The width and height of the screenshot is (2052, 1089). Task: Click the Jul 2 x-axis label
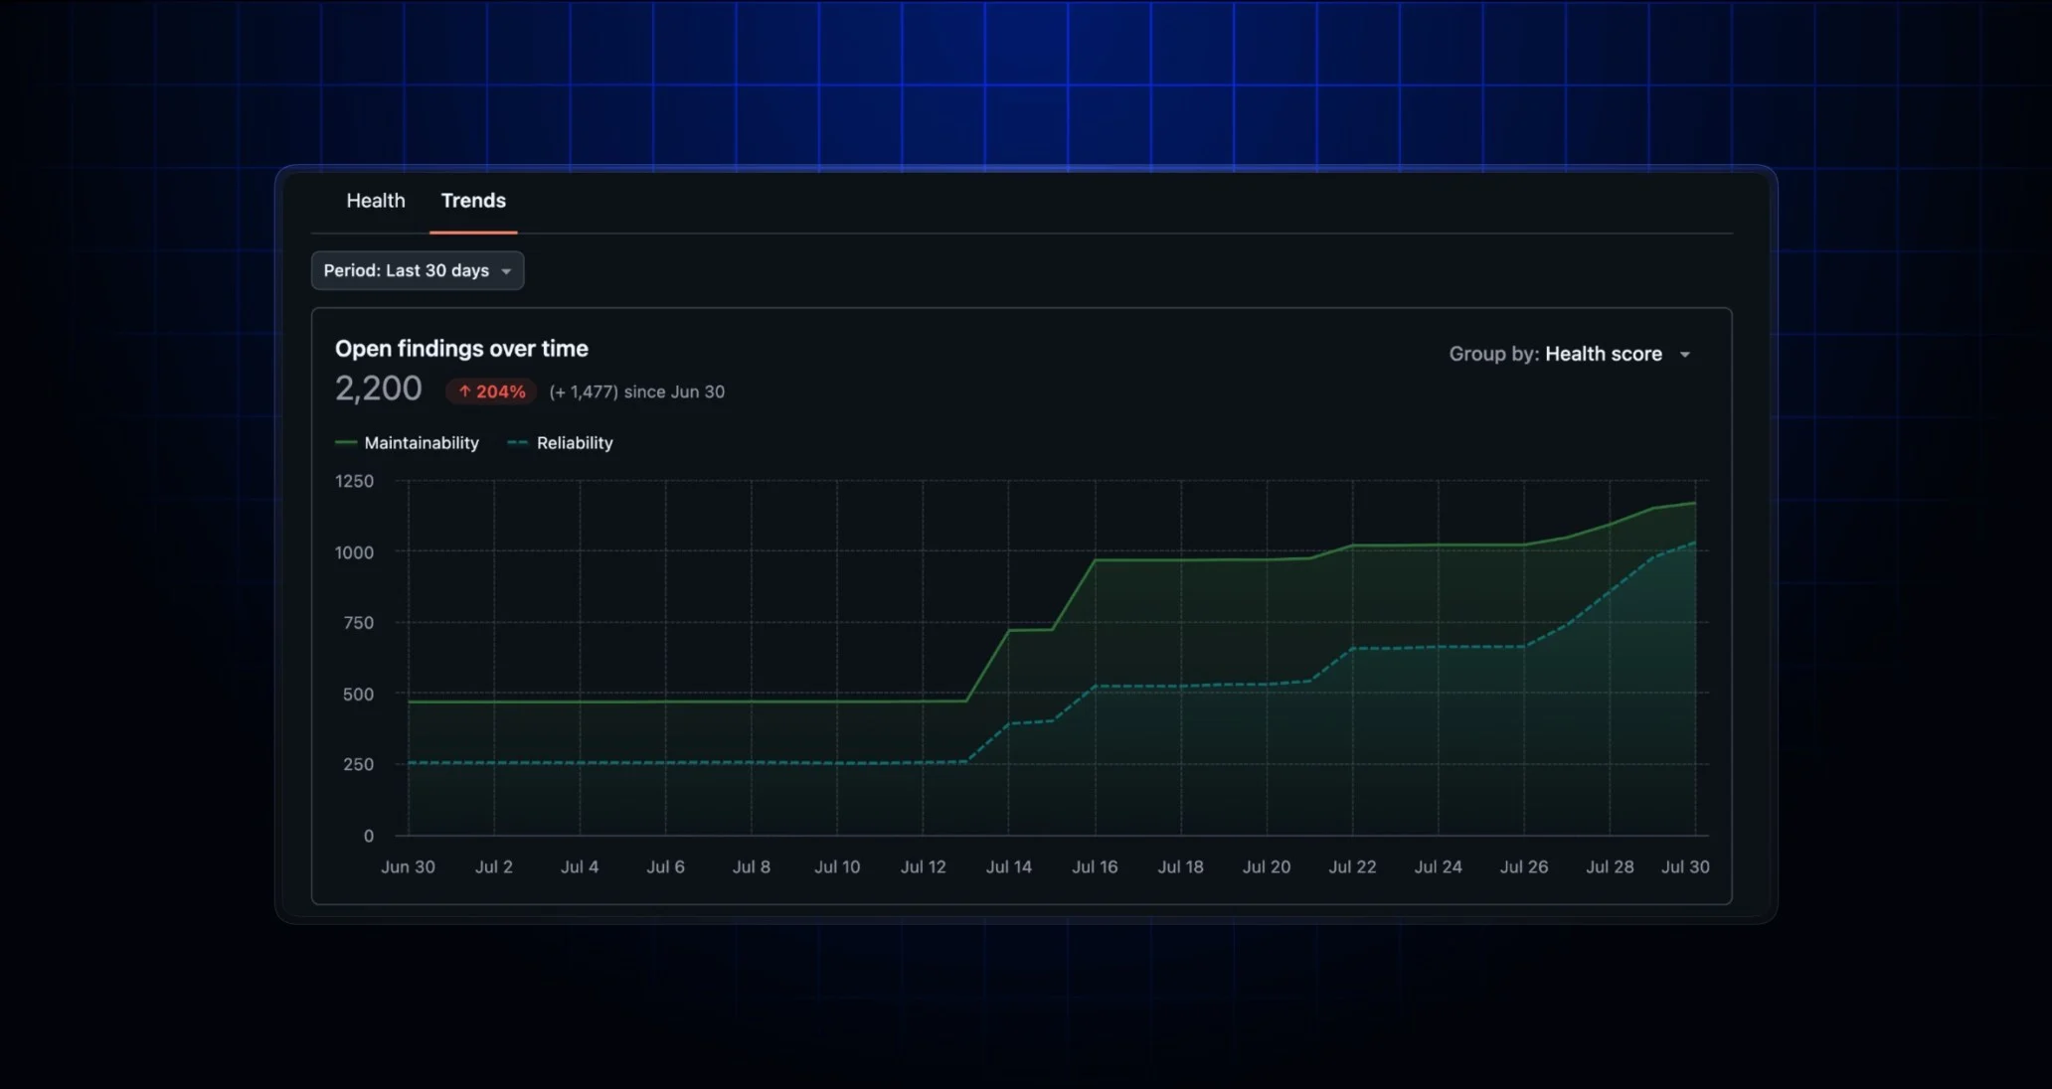494,866
